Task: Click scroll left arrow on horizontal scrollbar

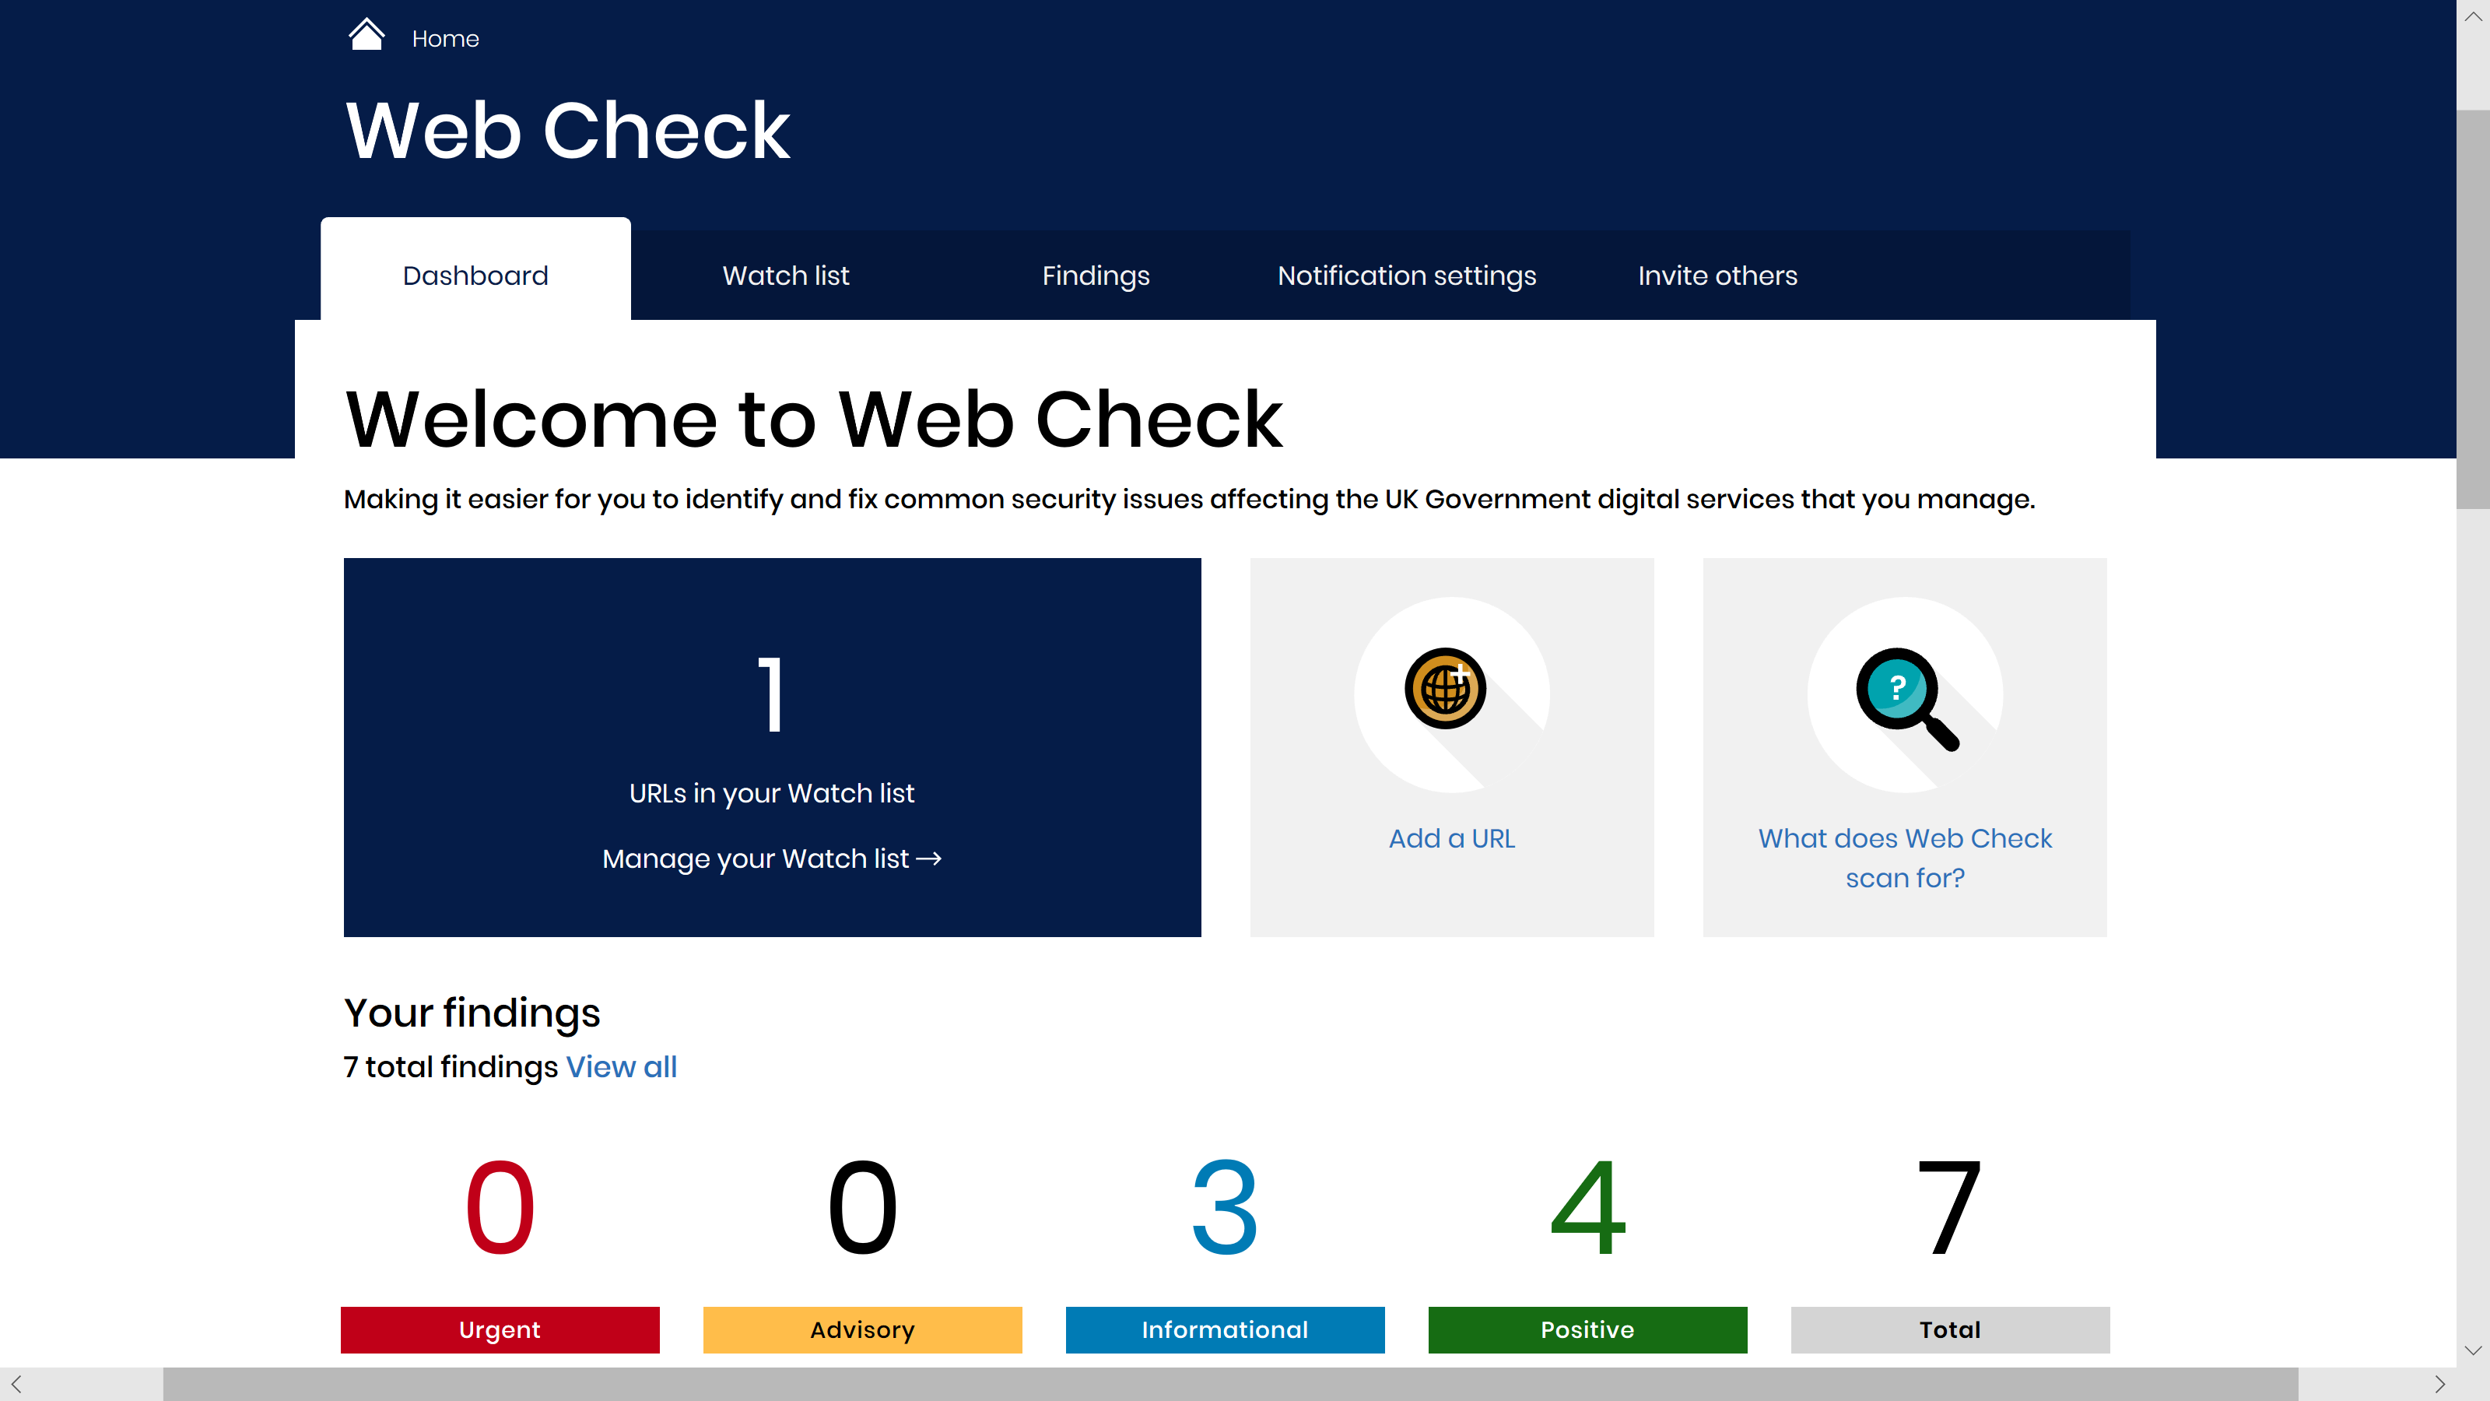Action: 16,1384
